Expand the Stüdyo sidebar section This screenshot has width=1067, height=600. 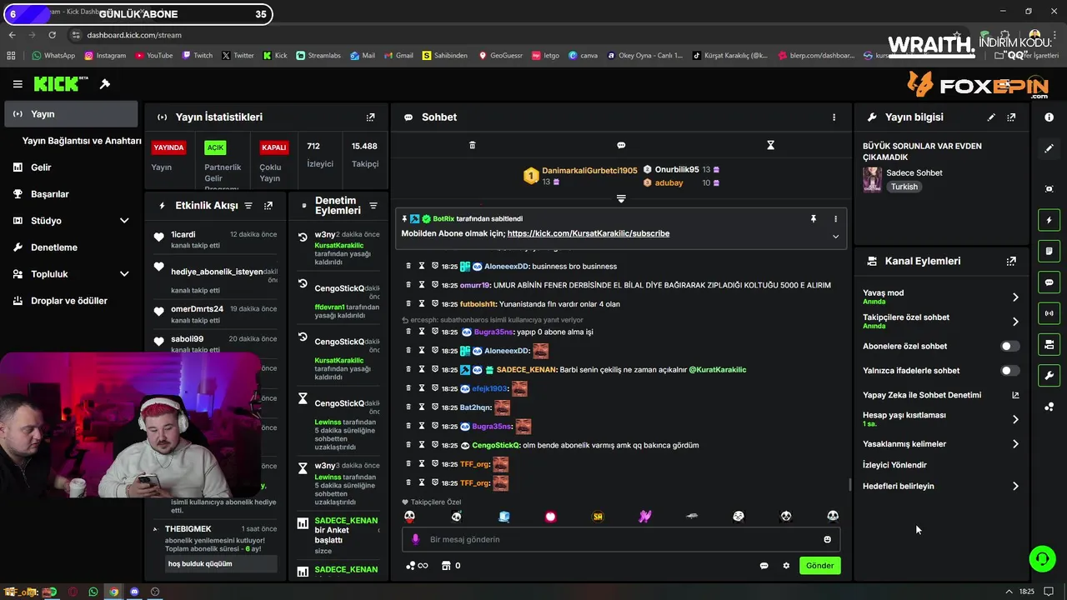coord(124,221)
